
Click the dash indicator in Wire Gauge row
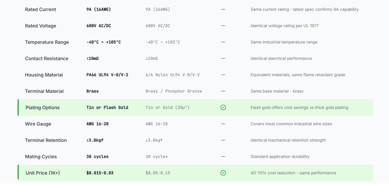(223, 124)
